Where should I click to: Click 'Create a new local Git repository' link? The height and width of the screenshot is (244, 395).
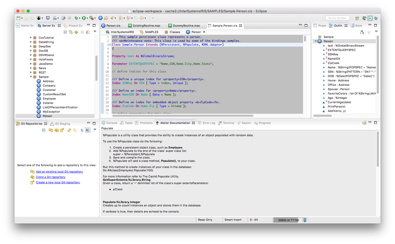58,182
